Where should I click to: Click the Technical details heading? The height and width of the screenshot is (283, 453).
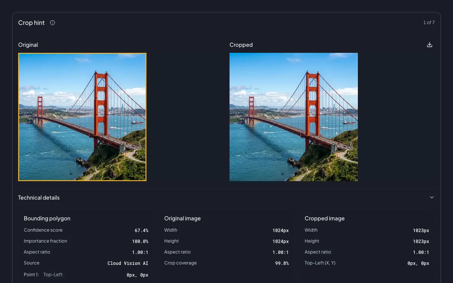click(x=39, y=198)
